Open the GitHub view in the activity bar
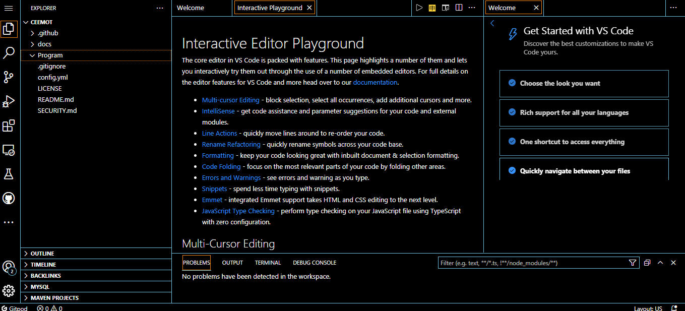 click(9, 198)
